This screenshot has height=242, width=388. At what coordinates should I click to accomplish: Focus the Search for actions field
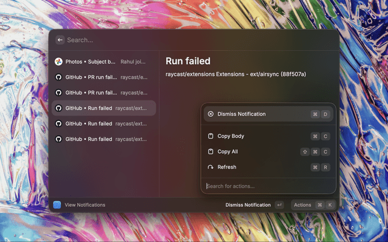coord(267,186)
